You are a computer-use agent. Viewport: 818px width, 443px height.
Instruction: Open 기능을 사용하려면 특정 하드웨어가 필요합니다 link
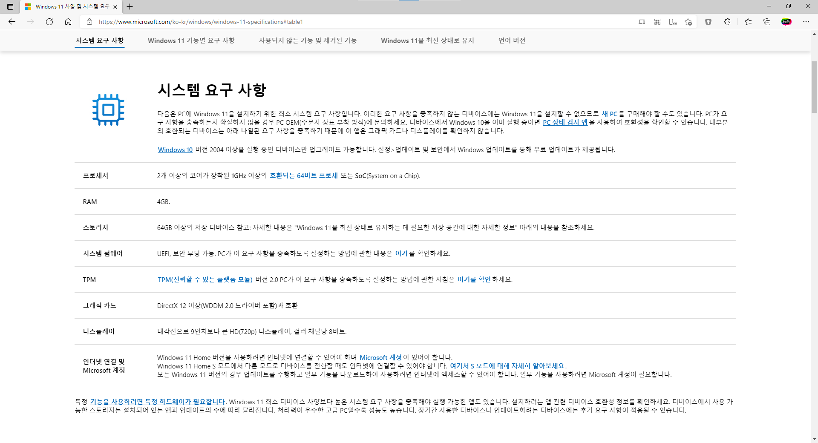pyautogui.click(x=157, y=402)
